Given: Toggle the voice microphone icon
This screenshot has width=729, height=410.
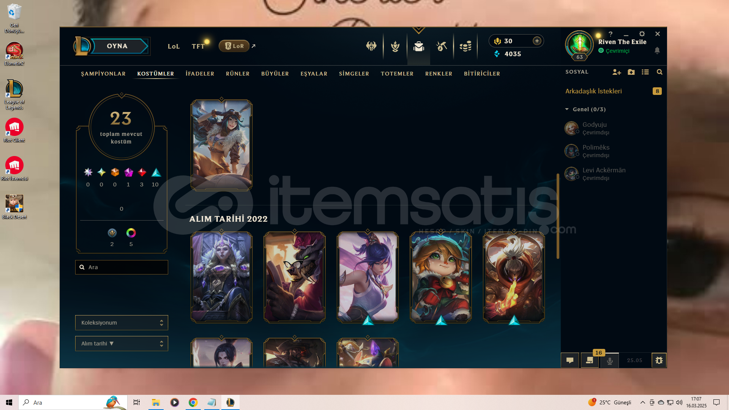Looking at the screenshot, I should click(610, 360).
